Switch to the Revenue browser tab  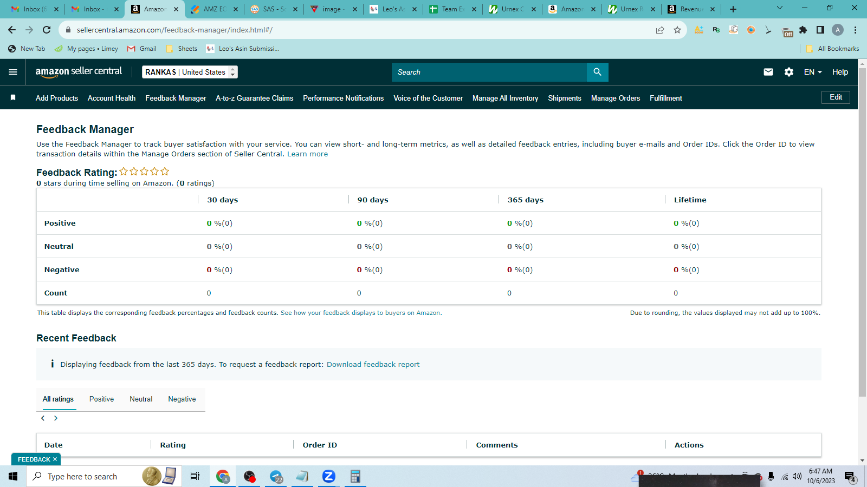click(x=691, y=9)
